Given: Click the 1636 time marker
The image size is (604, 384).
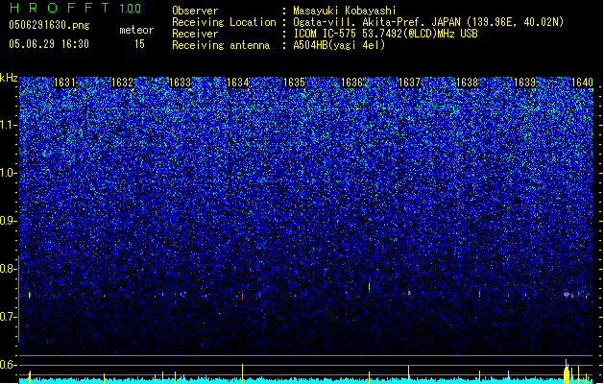Looking at the screenshot, I should point(352,83).
